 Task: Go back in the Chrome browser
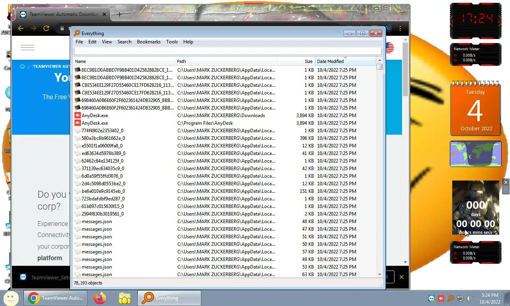(x=21, y=28)
